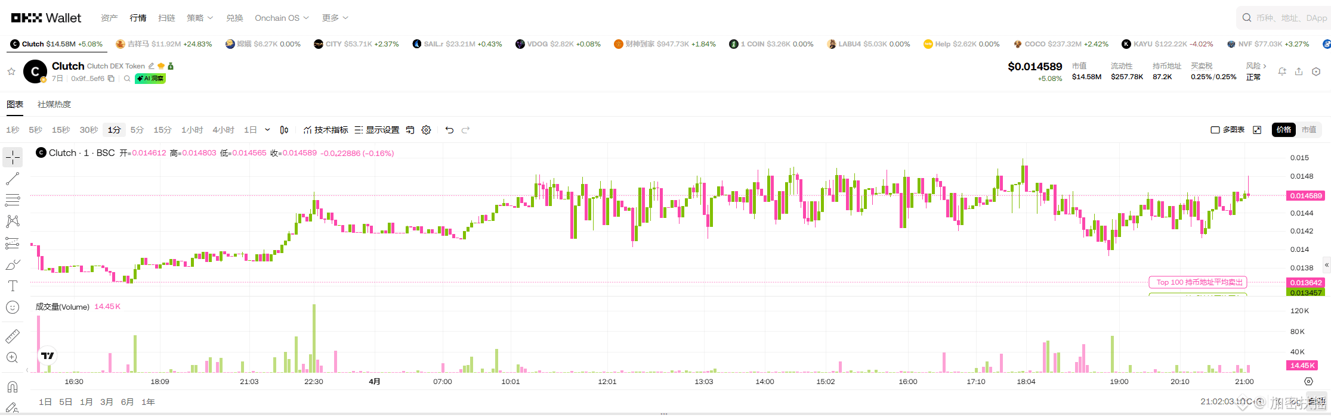1331x418 pixels.
Task: Select the trend line drawing tool
Action: (13, 179)
